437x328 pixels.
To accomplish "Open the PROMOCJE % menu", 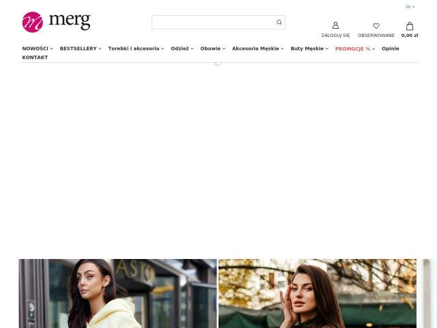I will tap(355, 49).
